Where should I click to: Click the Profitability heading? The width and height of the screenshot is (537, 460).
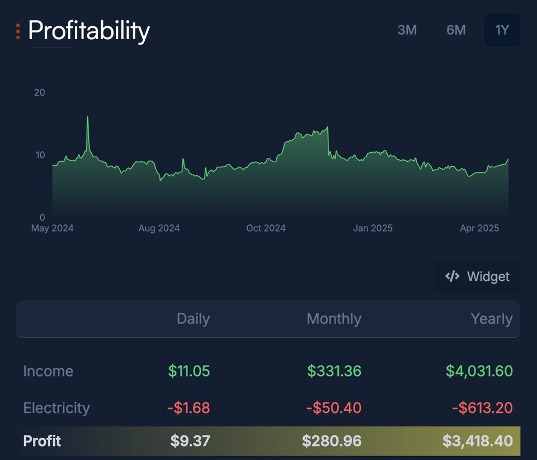(x=89, y=31)
